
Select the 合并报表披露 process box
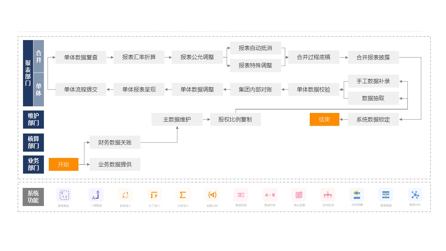(373, 58)
